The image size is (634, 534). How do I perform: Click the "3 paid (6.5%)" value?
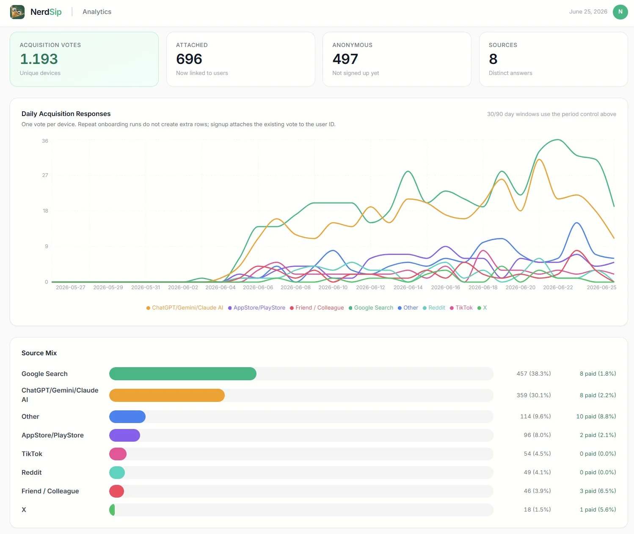pyautogui.click(x=598, y=491)
